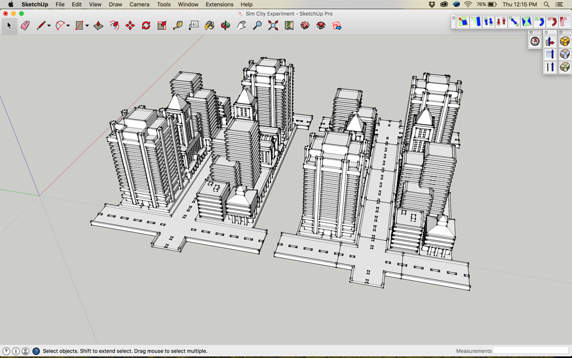Expand the Arc tool dropdown arrow

tap(68, 26)
